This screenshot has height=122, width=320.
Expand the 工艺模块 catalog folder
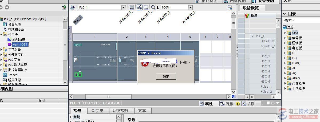(285, 89)
